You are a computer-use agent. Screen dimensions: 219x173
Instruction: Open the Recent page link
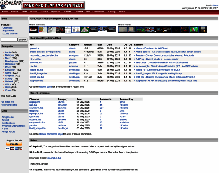(x=46, y=87)
